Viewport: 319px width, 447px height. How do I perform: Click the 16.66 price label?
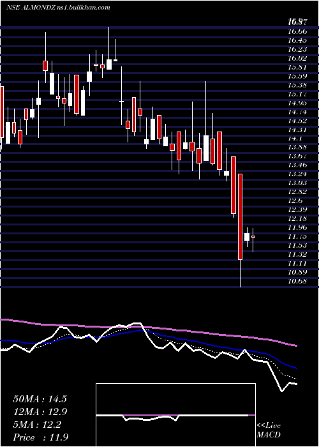pos(297,31)
